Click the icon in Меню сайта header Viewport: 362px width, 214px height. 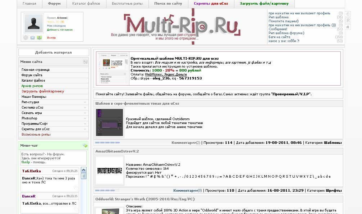(x=85, y=62)
